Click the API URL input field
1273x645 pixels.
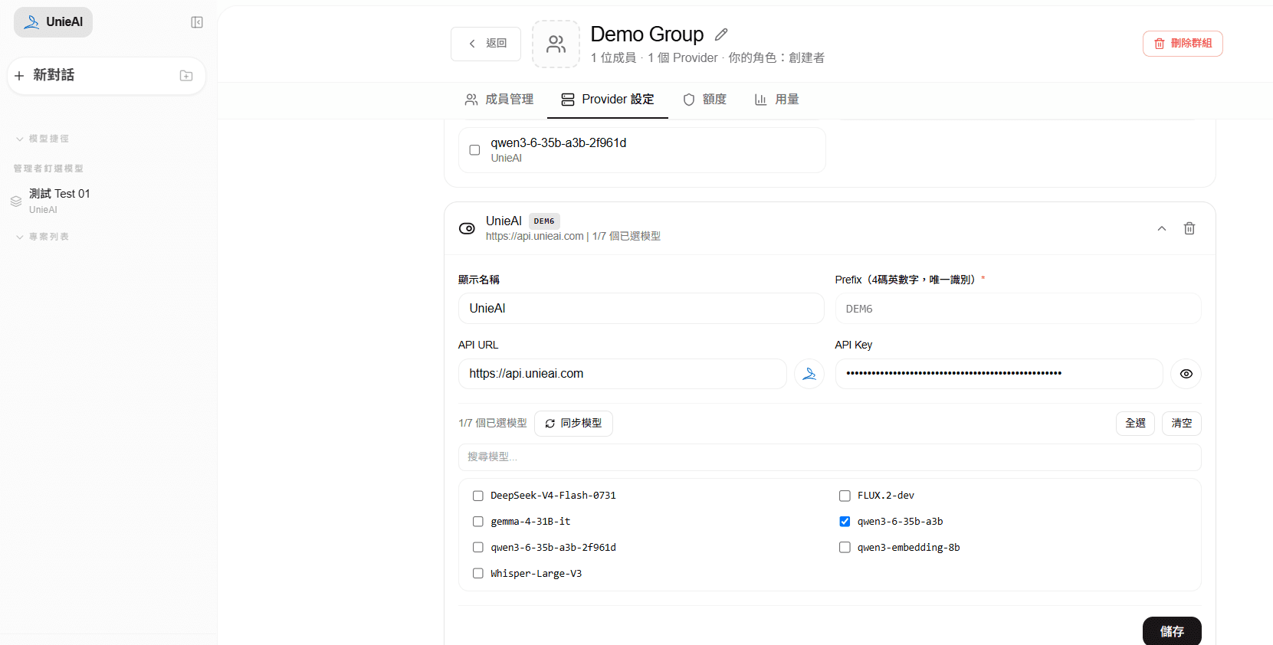[622, 374]
